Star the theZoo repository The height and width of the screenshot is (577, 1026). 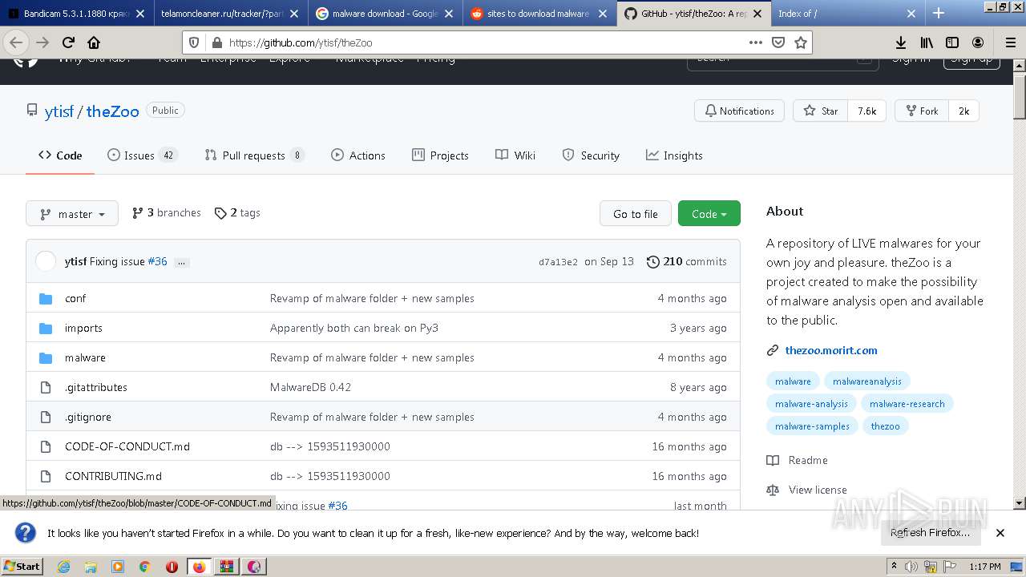point(821,111)
